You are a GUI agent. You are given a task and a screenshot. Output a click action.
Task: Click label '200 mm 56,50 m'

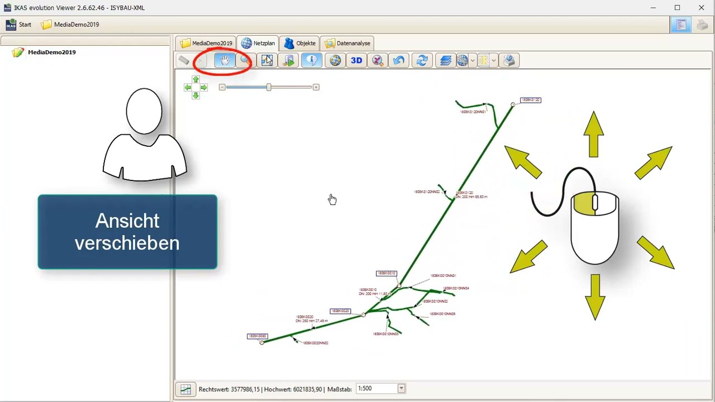click(471, 197)
